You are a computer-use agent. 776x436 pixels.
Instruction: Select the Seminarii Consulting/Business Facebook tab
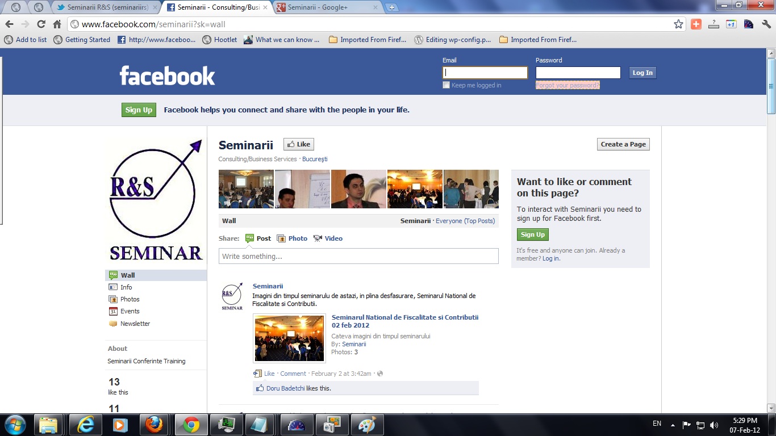[216, 7]
